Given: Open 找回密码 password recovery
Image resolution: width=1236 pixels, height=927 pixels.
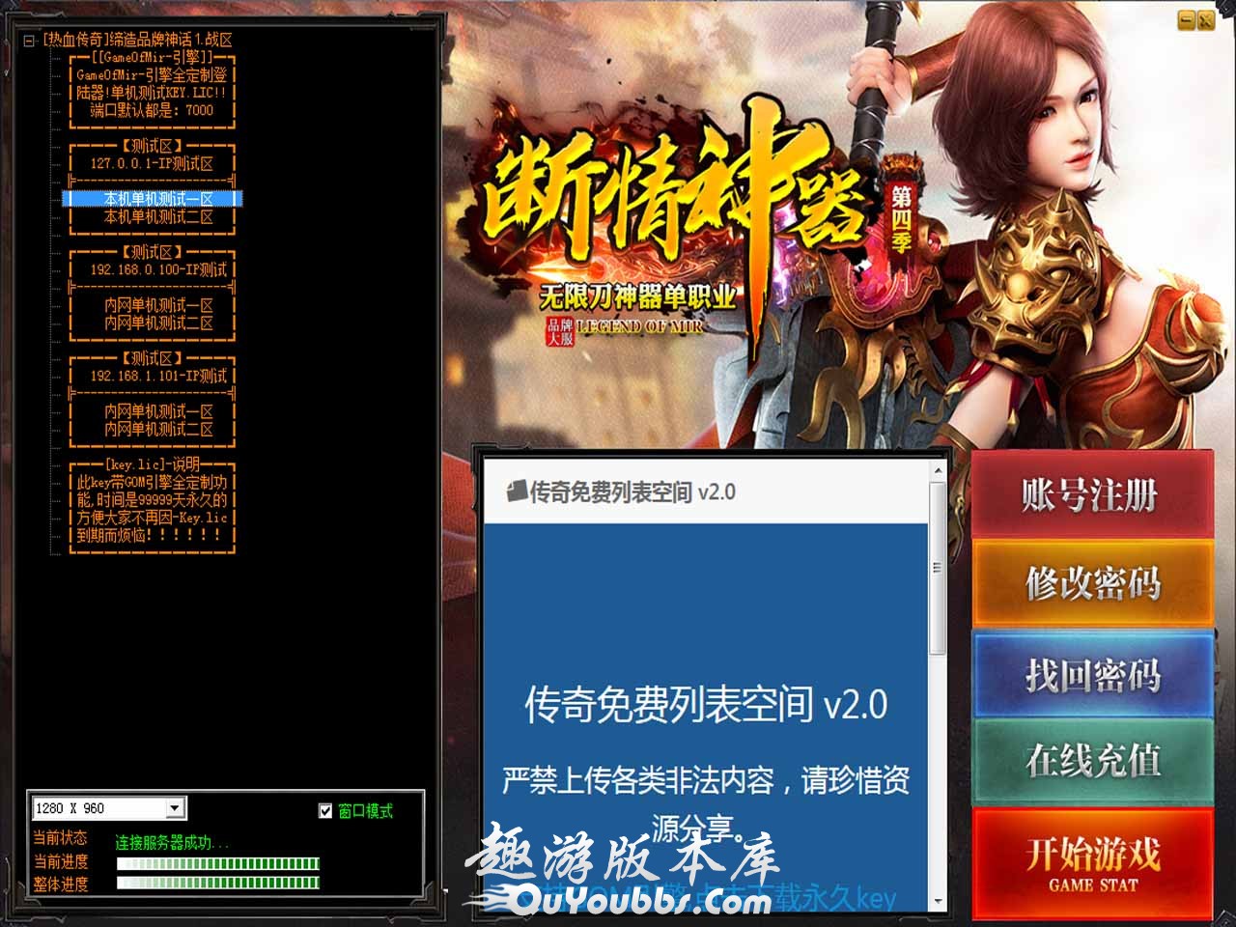Looking at the screenshot, I should pyautogui.click(x=1091, y=675).
